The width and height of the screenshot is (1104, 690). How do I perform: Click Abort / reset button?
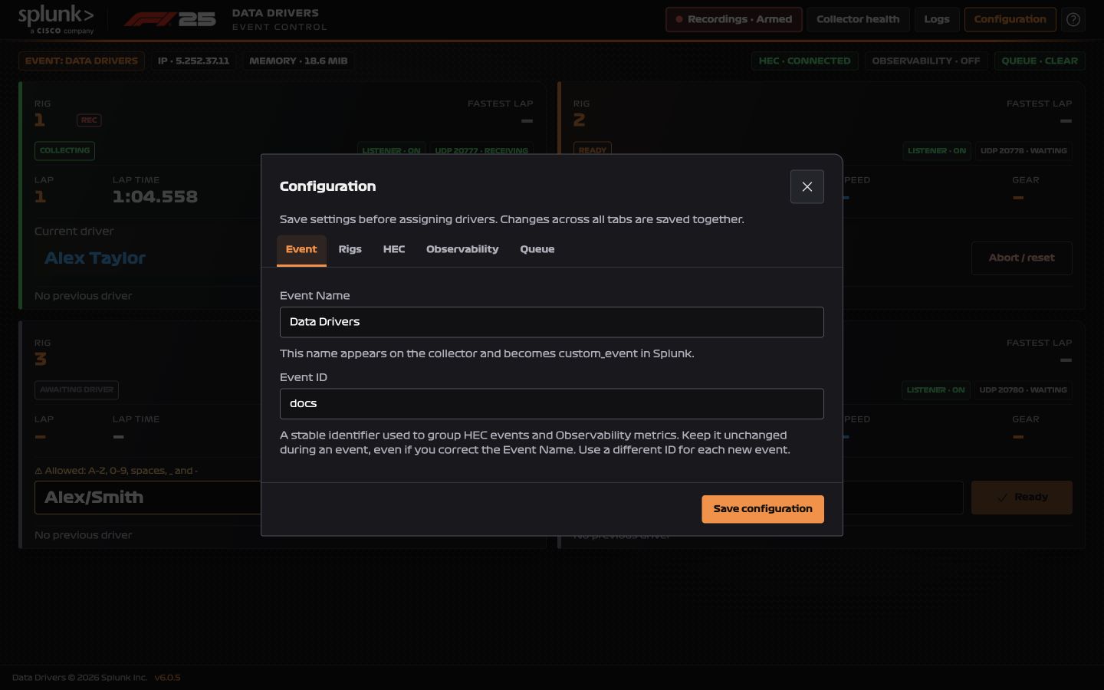[x=1021, y=258]
